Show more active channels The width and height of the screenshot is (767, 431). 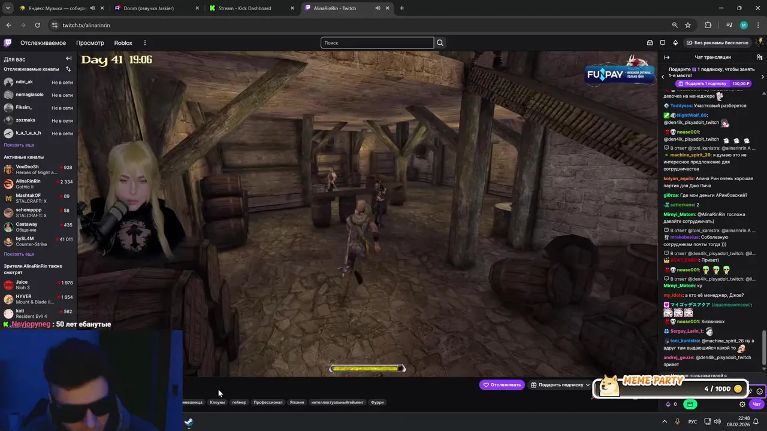click(19, 254)
